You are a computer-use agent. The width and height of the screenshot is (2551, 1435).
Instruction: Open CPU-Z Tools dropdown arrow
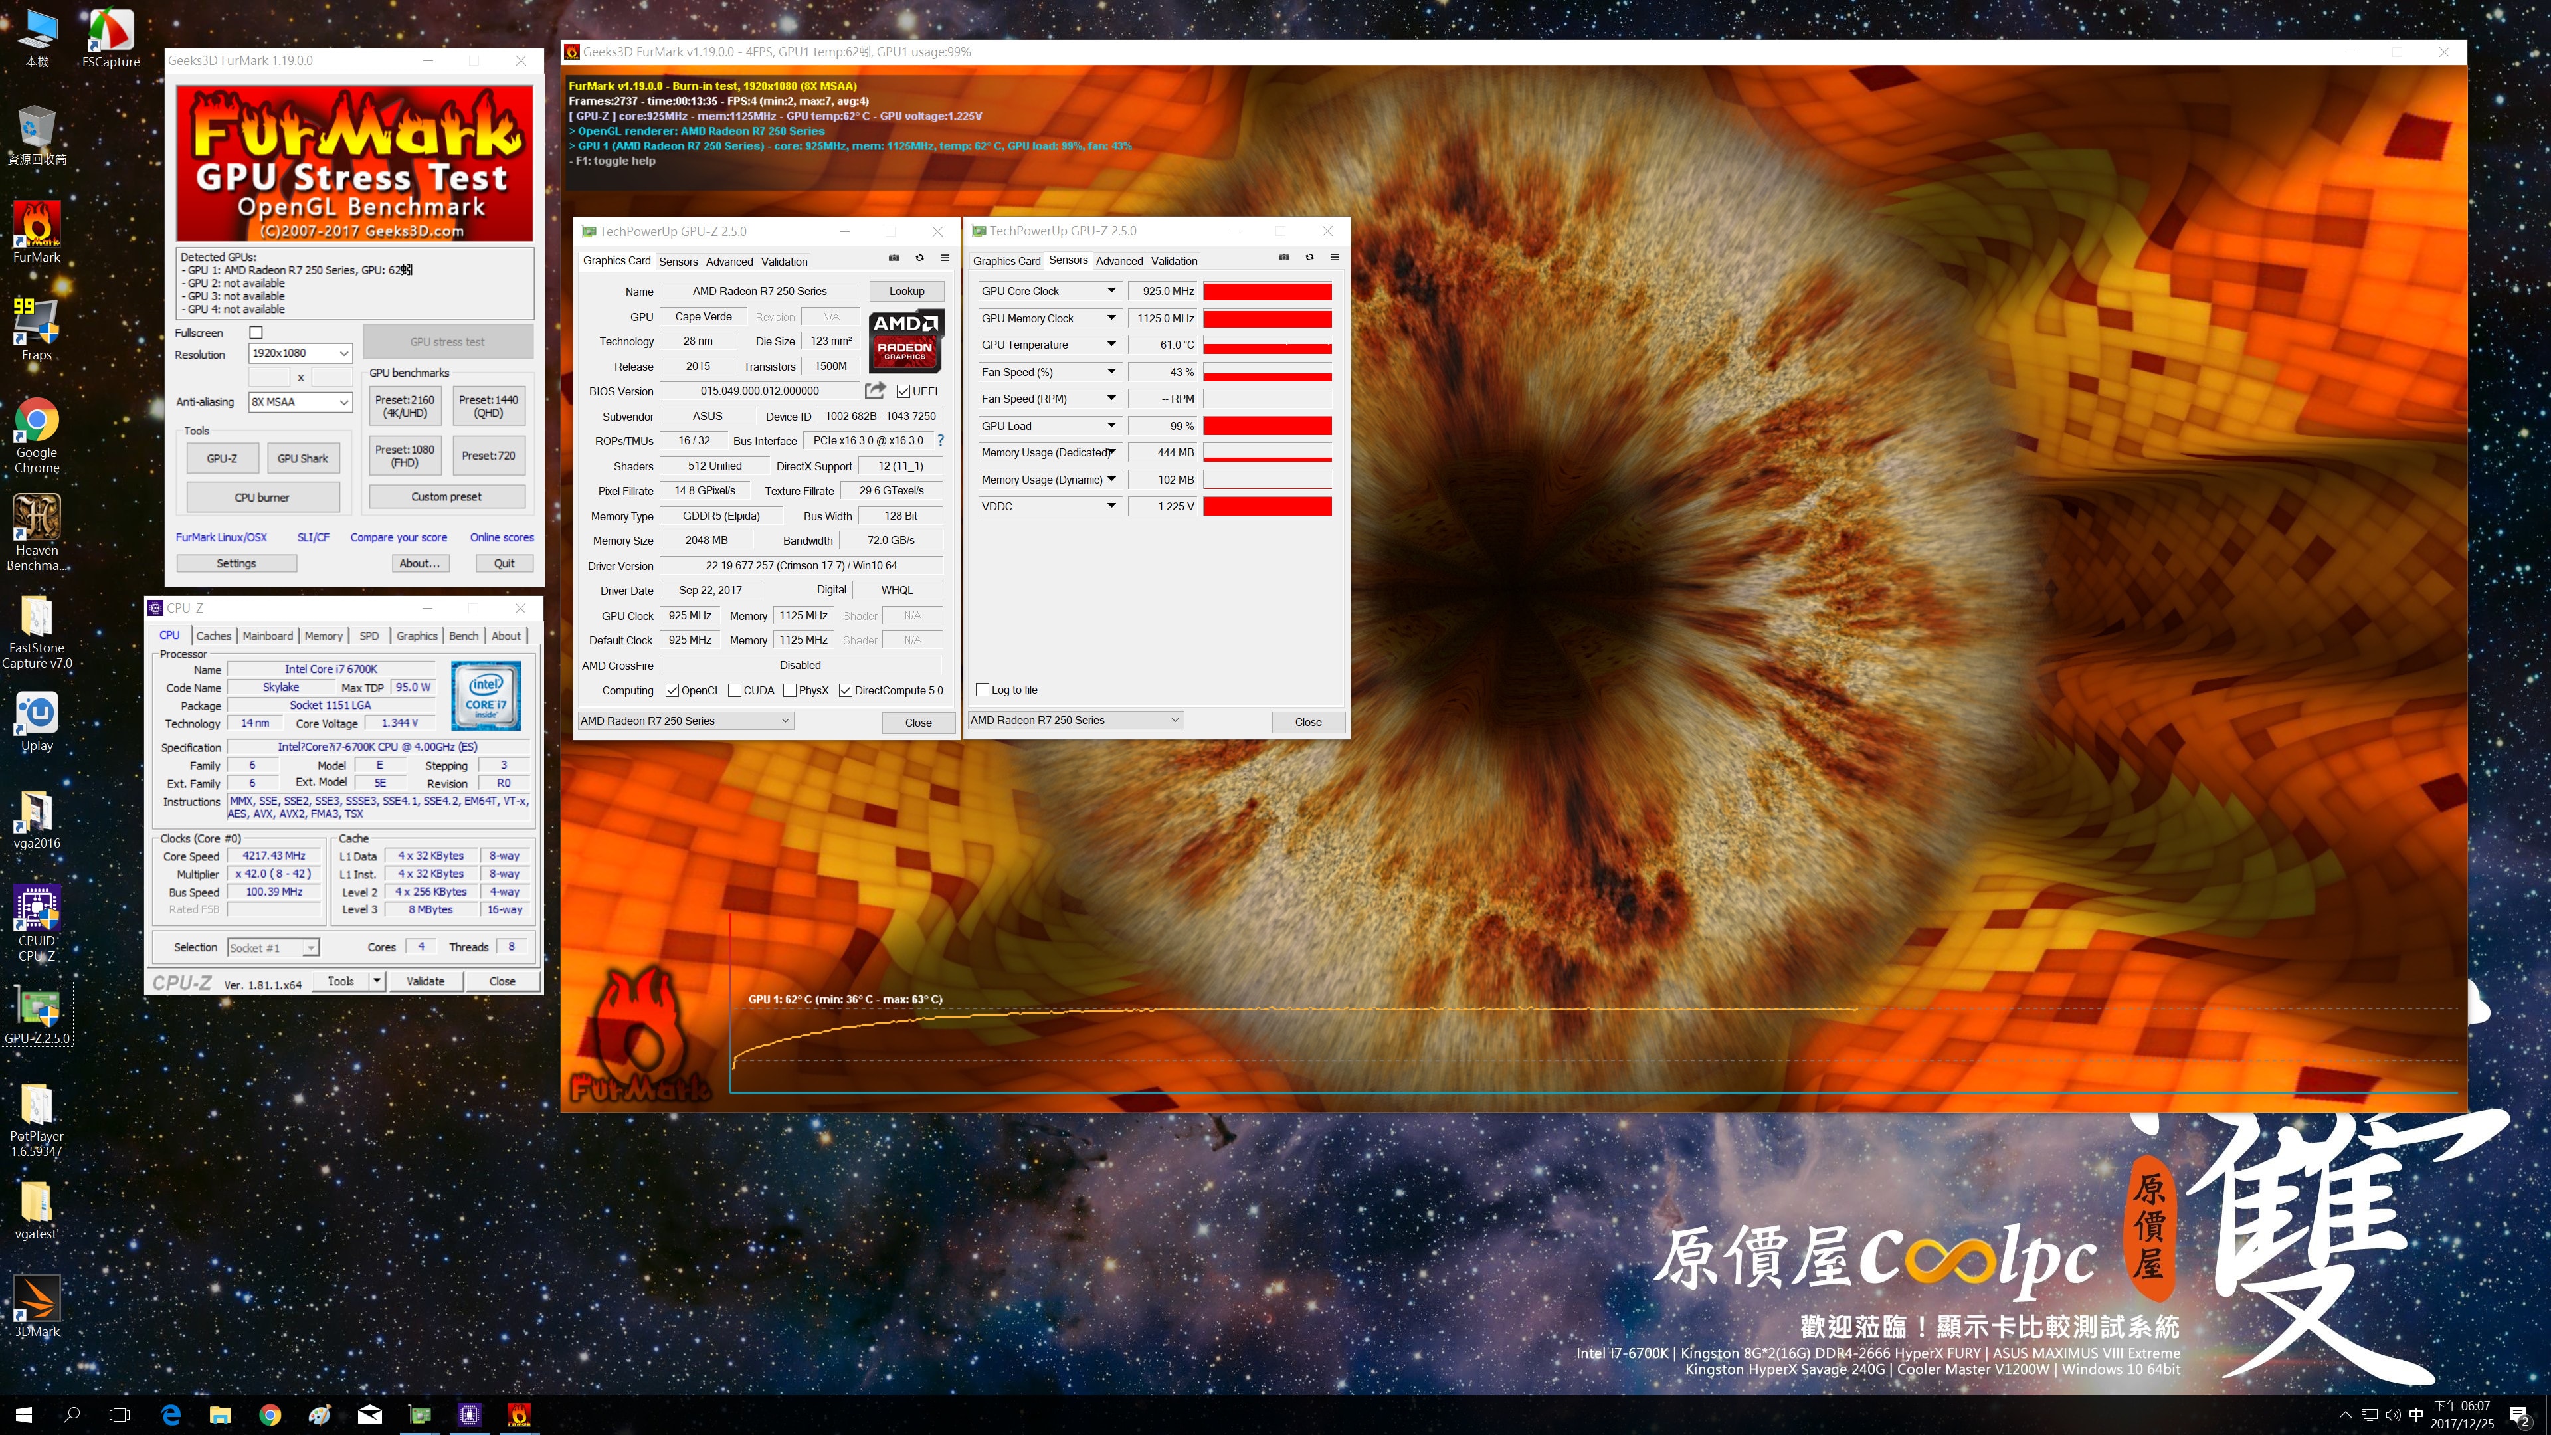(376, 981)
